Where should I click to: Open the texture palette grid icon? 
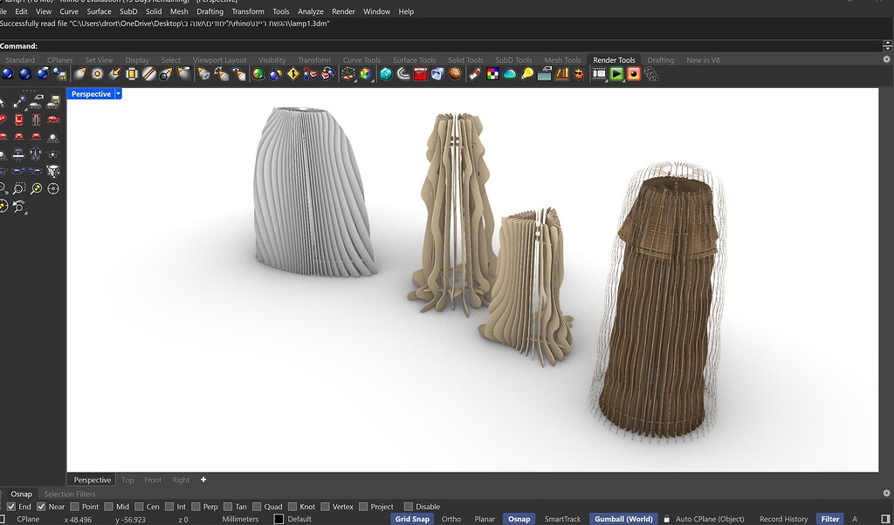click(x=491, y=75)
